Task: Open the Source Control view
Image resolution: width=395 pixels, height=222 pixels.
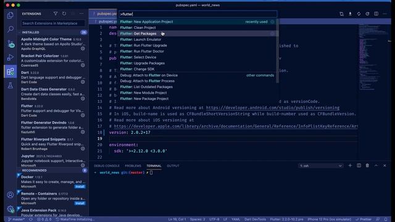Action: tap(10, 44)
